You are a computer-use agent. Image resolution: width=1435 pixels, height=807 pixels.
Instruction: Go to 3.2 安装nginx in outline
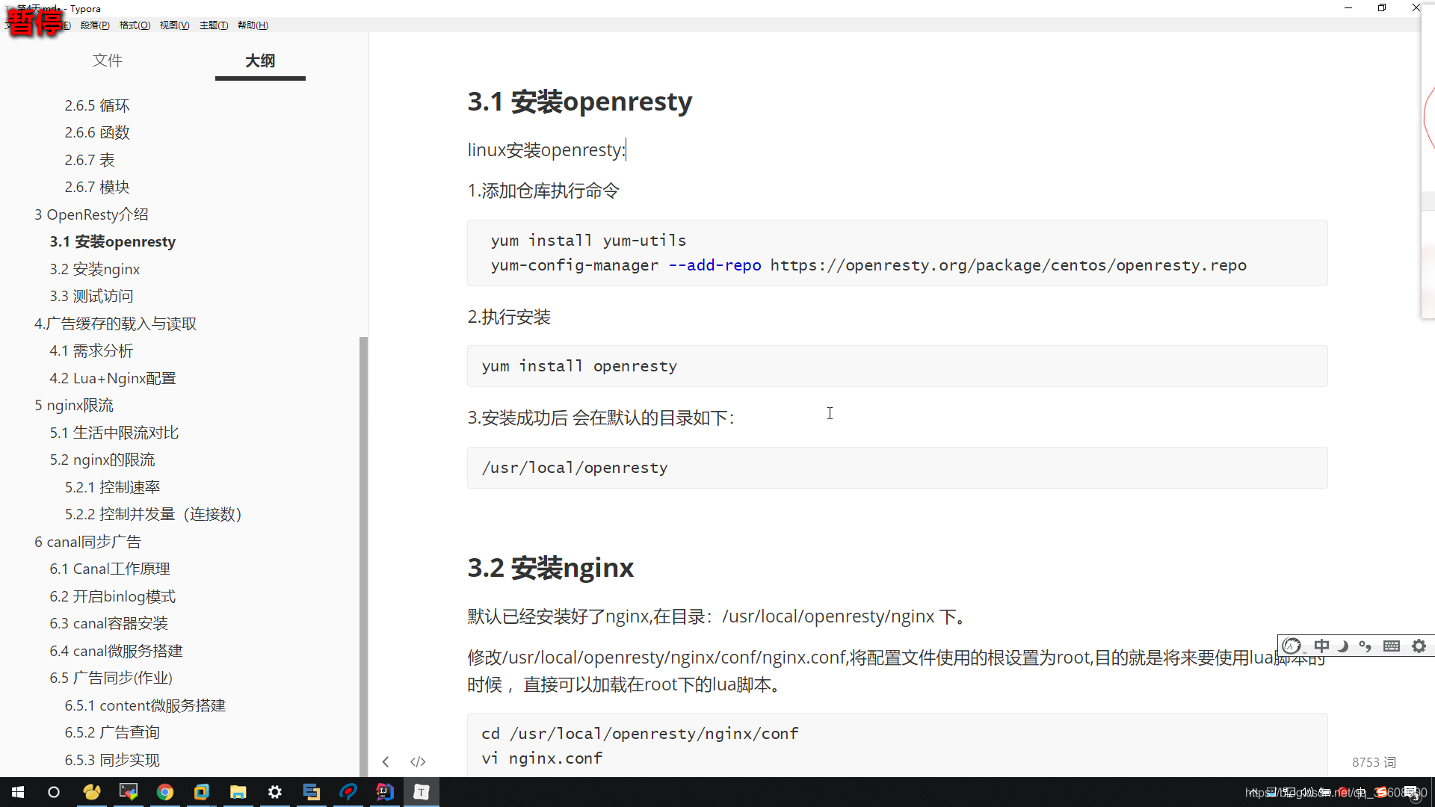coord(95,269)
